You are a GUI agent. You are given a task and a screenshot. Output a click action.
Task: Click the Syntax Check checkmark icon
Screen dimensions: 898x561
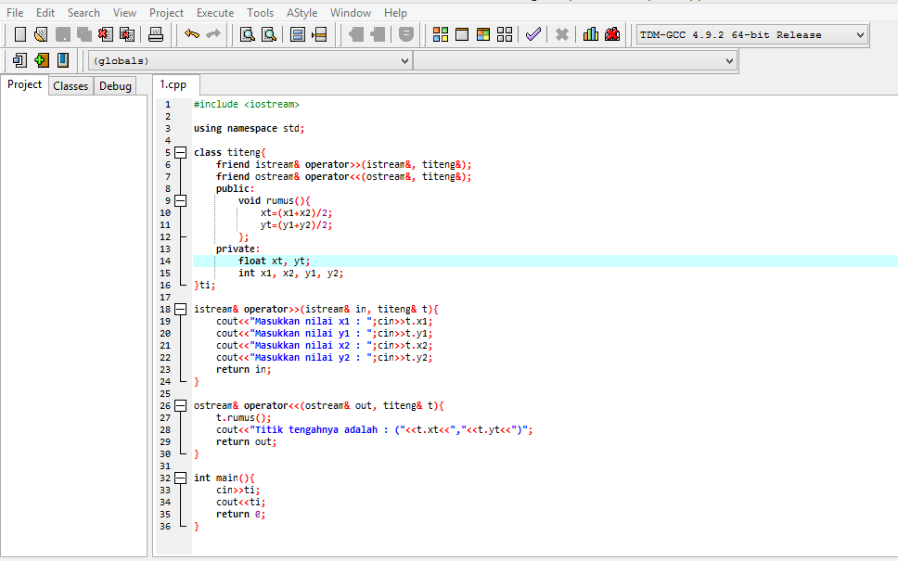click(532, 35)
